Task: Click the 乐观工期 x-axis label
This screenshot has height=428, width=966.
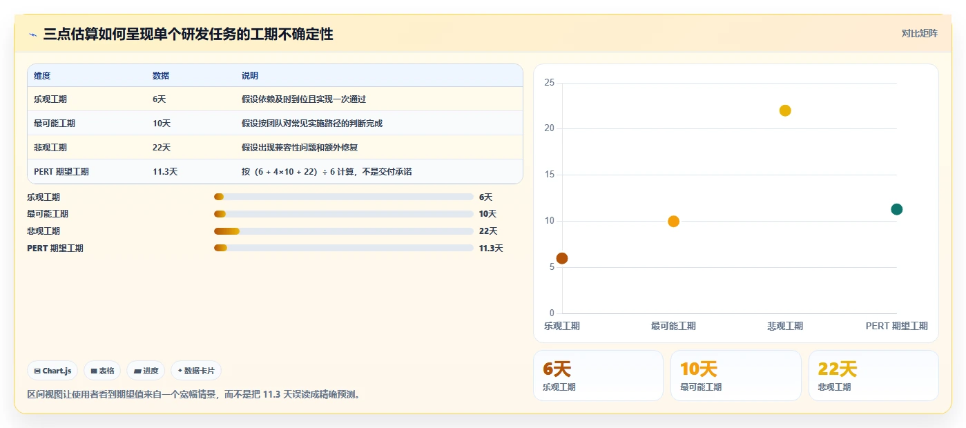Action: click(x=562, y=327)
